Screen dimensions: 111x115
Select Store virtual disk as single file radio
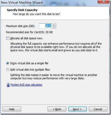pos(8,63)
